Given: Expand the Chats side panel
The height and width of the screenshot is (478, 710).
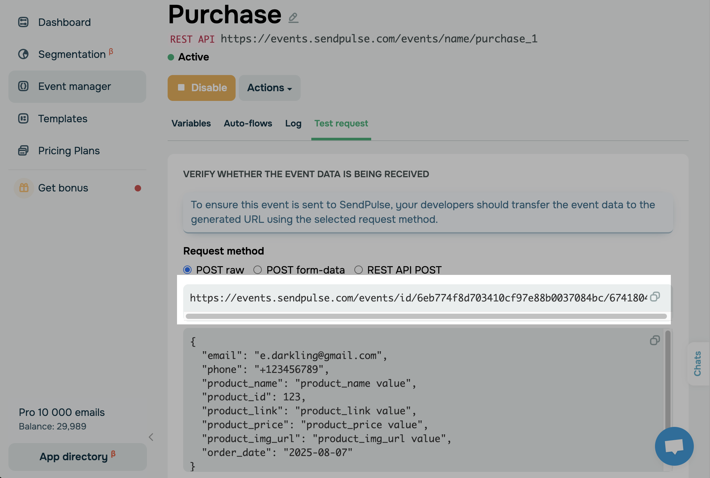Looking at the screenshot, I should pyautogui.click(x=698, y=364).
